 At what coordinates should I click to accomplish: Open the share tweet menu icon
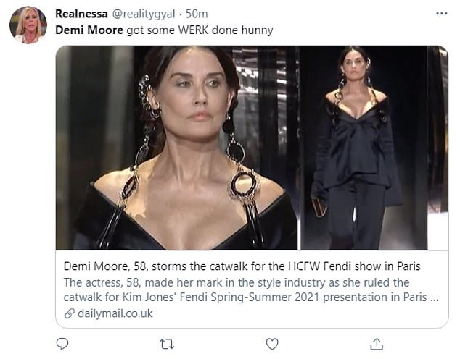click(x=376, y=342)
